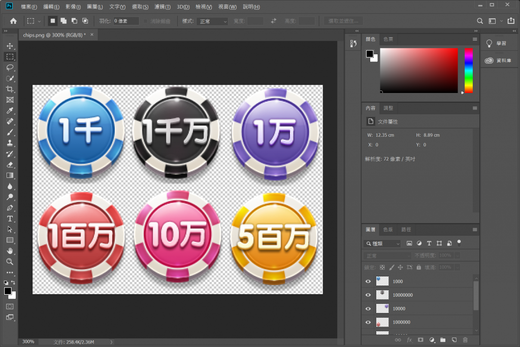Select the Eraser tool

pyautogui.click(x=10, y=165)
